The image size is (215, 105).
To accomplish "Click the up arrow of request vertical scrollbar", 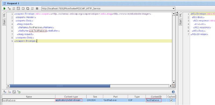I will tap(174, 14).
